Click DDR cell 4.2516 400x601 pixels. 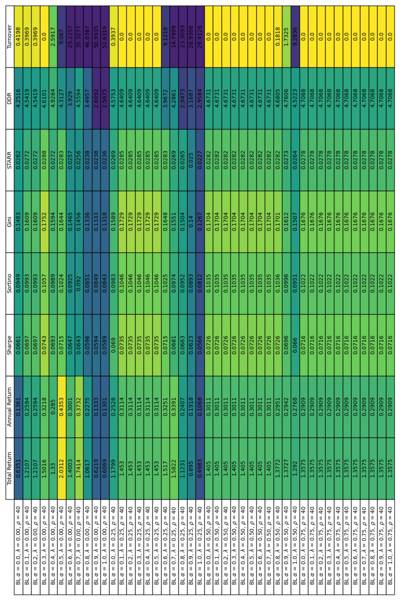coord(19,99)
